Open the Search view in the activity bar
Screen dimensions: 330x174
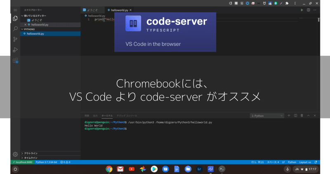(x=15, y=28)
